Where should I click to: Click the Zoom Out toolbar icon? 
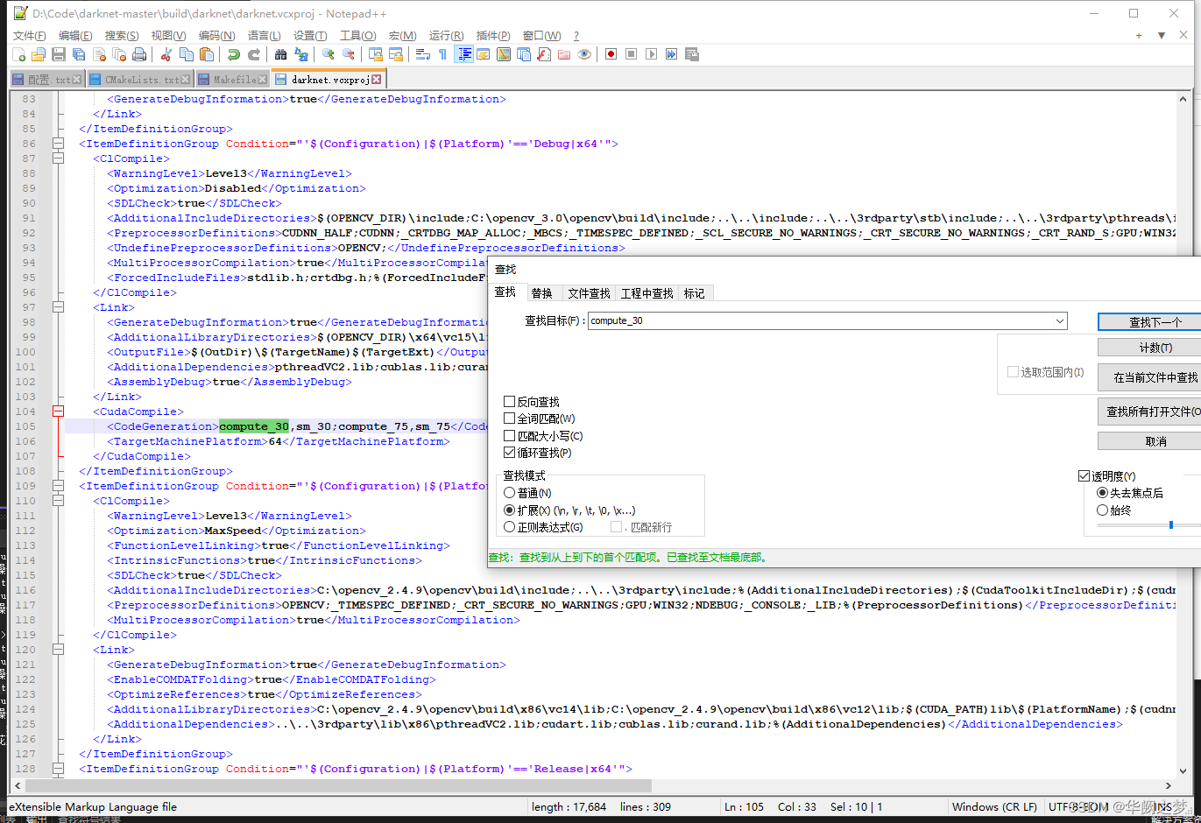point(349,54)
